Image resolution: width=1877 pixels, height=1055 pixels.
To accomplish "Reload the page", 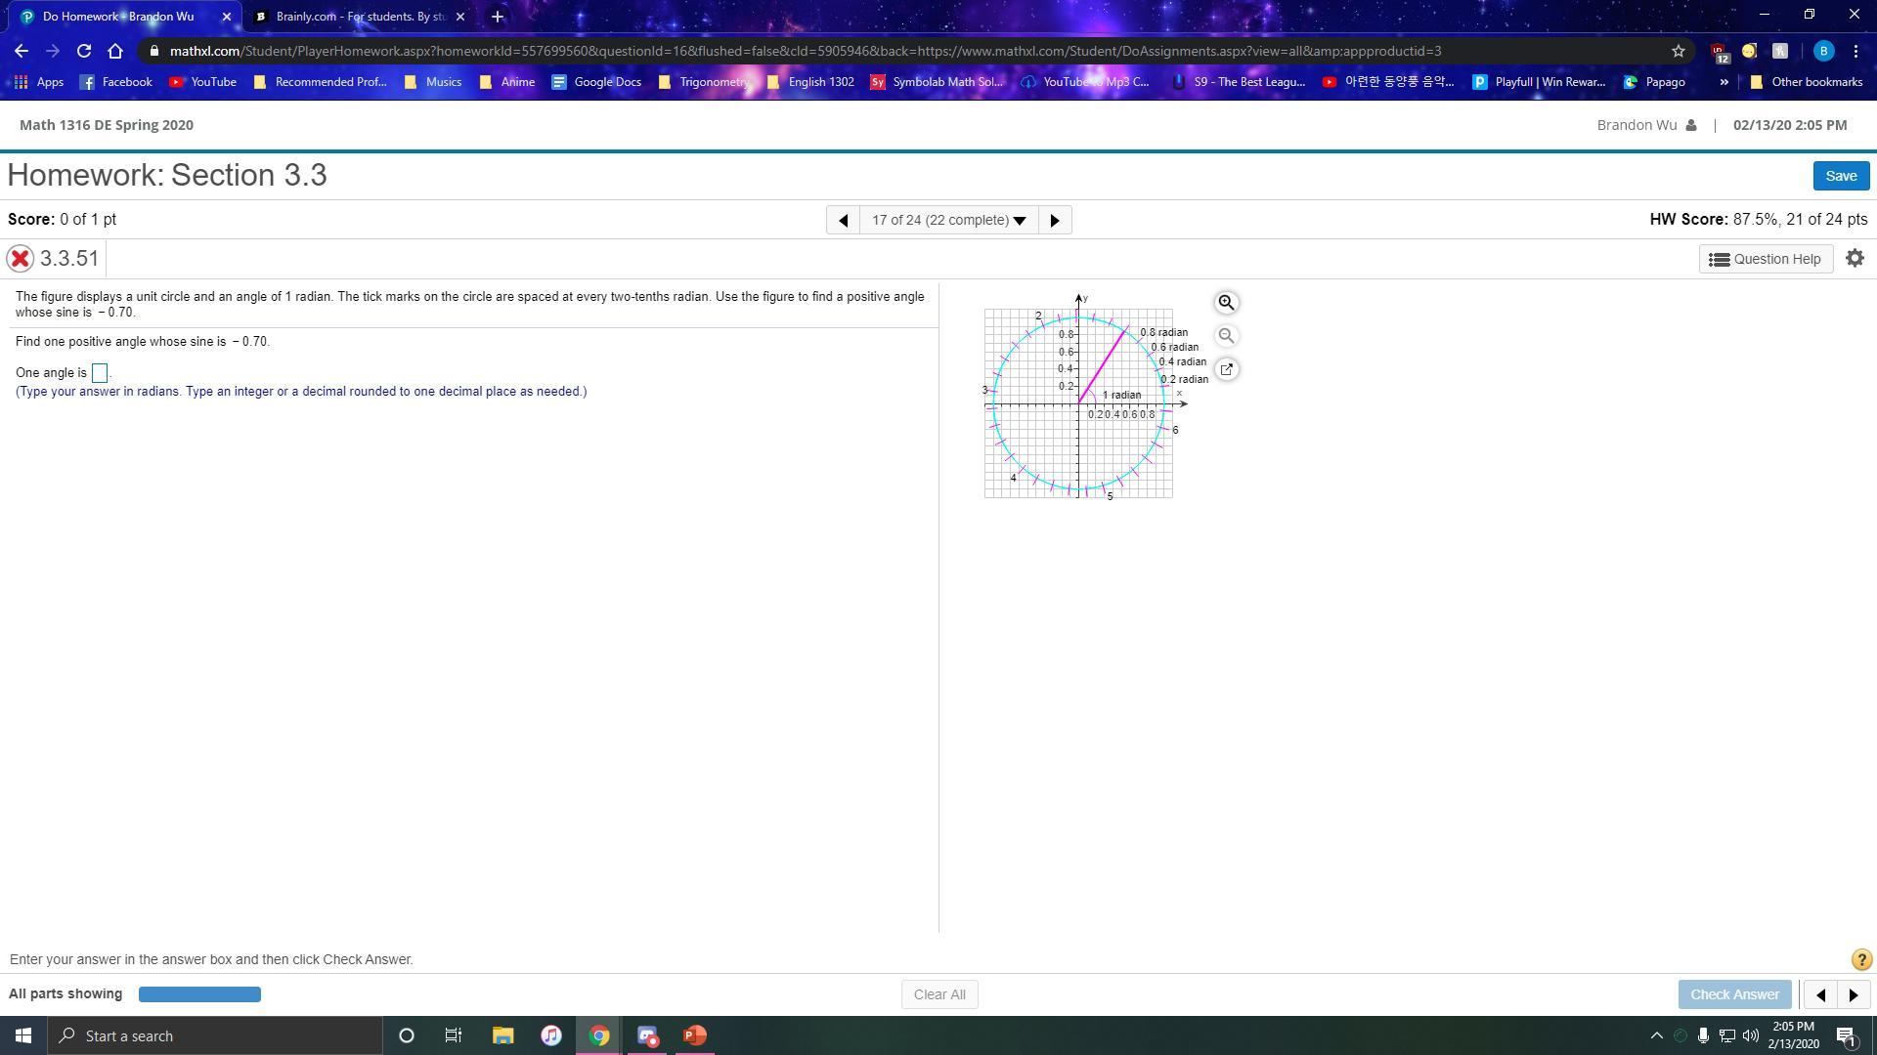I will pos(84,51).
